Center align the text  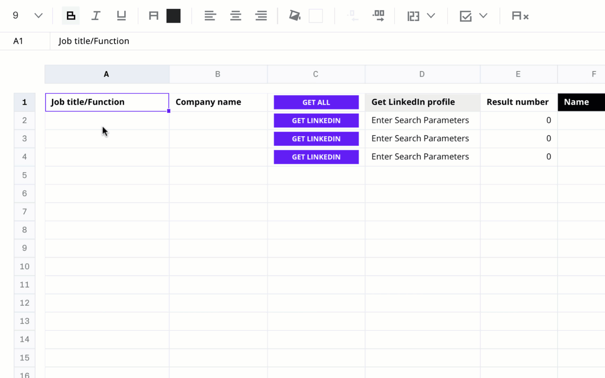click(x=236, y=16)
